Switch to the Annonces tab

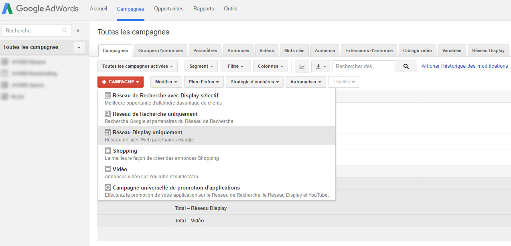click(238, 50)
